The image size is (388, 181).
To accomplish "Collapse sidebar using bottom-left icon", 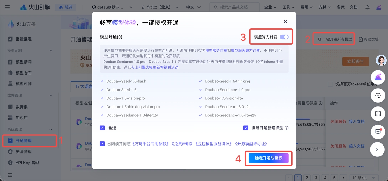I will [x=10, y=175].
